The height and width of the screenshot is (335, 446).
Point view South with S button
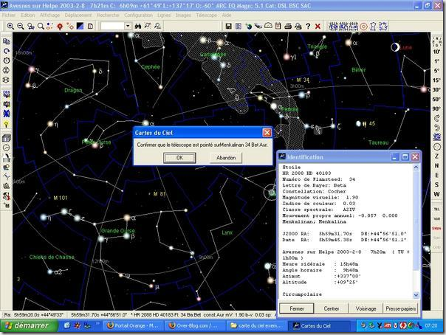click(x=436, y=184)
